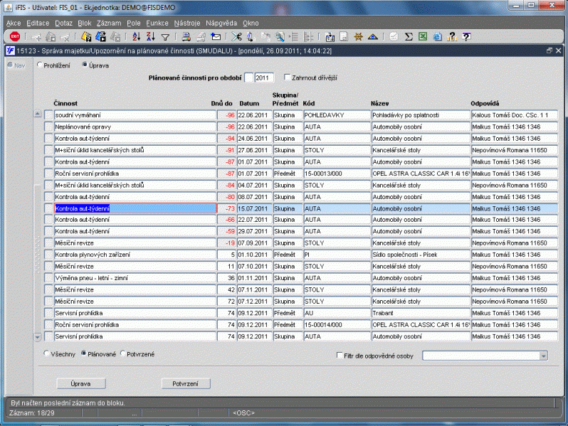Click the Sigma sum icon

pyautogui.click(x=409, y=36)
